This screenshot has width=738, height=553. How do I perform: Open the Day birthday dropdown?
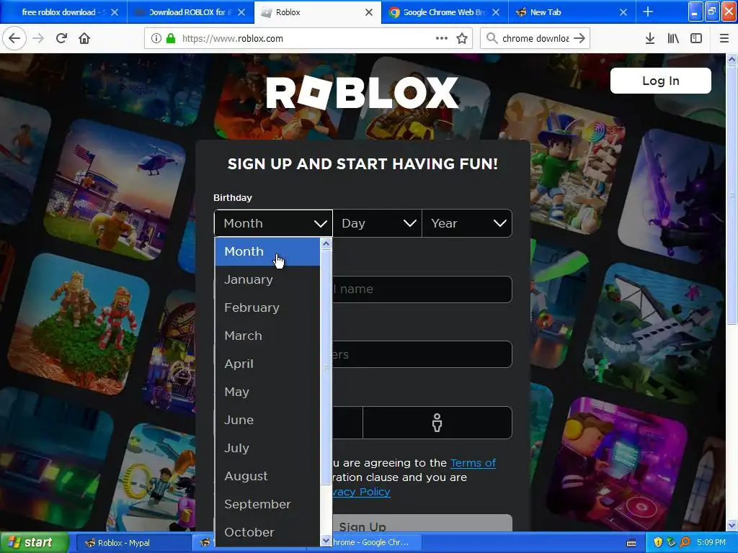point(378,223)
